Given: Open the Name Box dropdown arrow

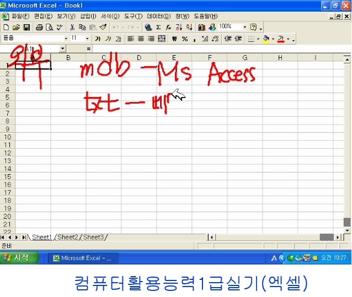Looking at the screenshot, I should click(62, 48).
